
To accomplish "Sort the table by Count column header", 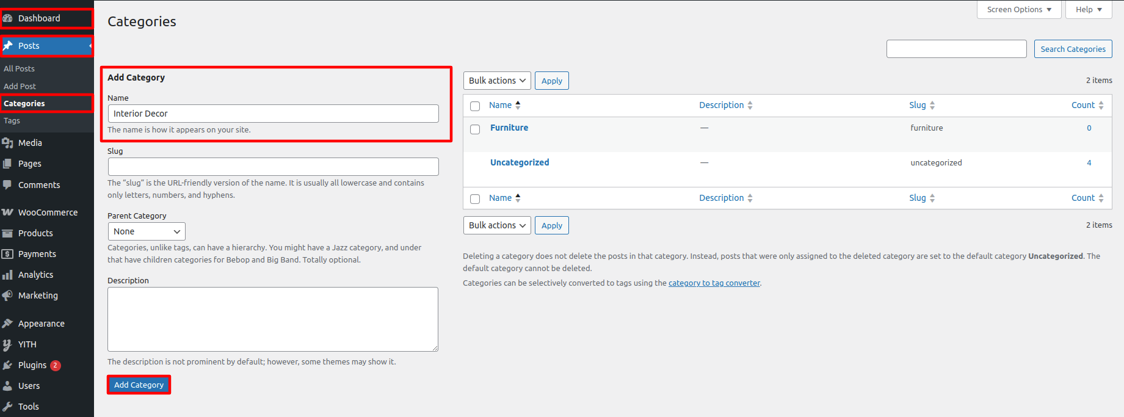I will click(x=1083, y=105).
